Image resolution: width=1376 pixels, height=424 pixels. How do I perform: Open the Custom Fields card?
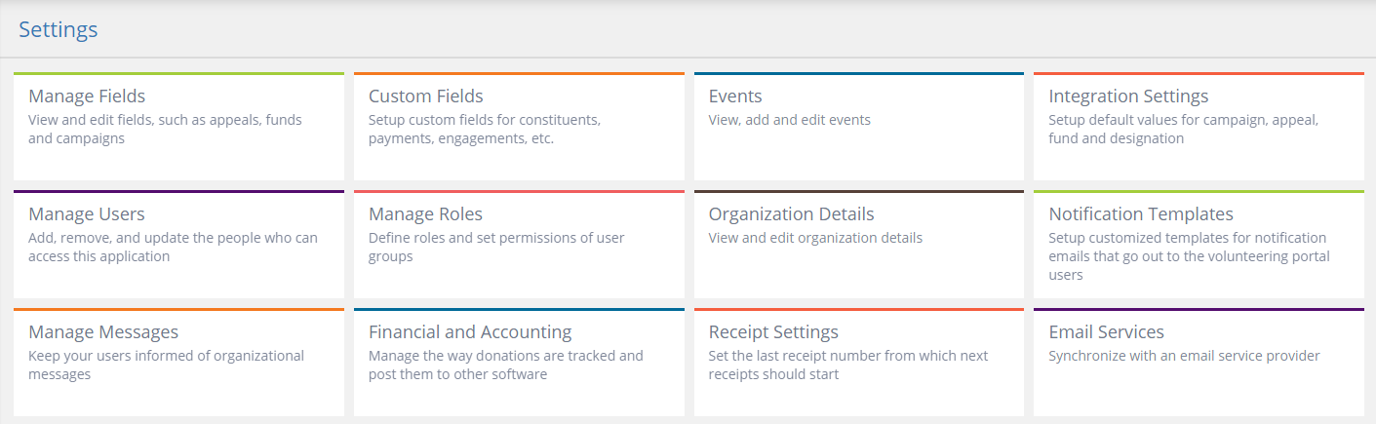(519, 127)
